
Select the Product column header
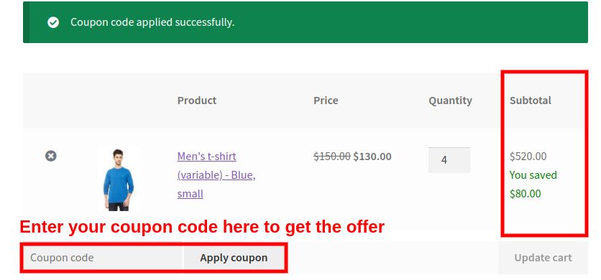(x=197, y=101)
